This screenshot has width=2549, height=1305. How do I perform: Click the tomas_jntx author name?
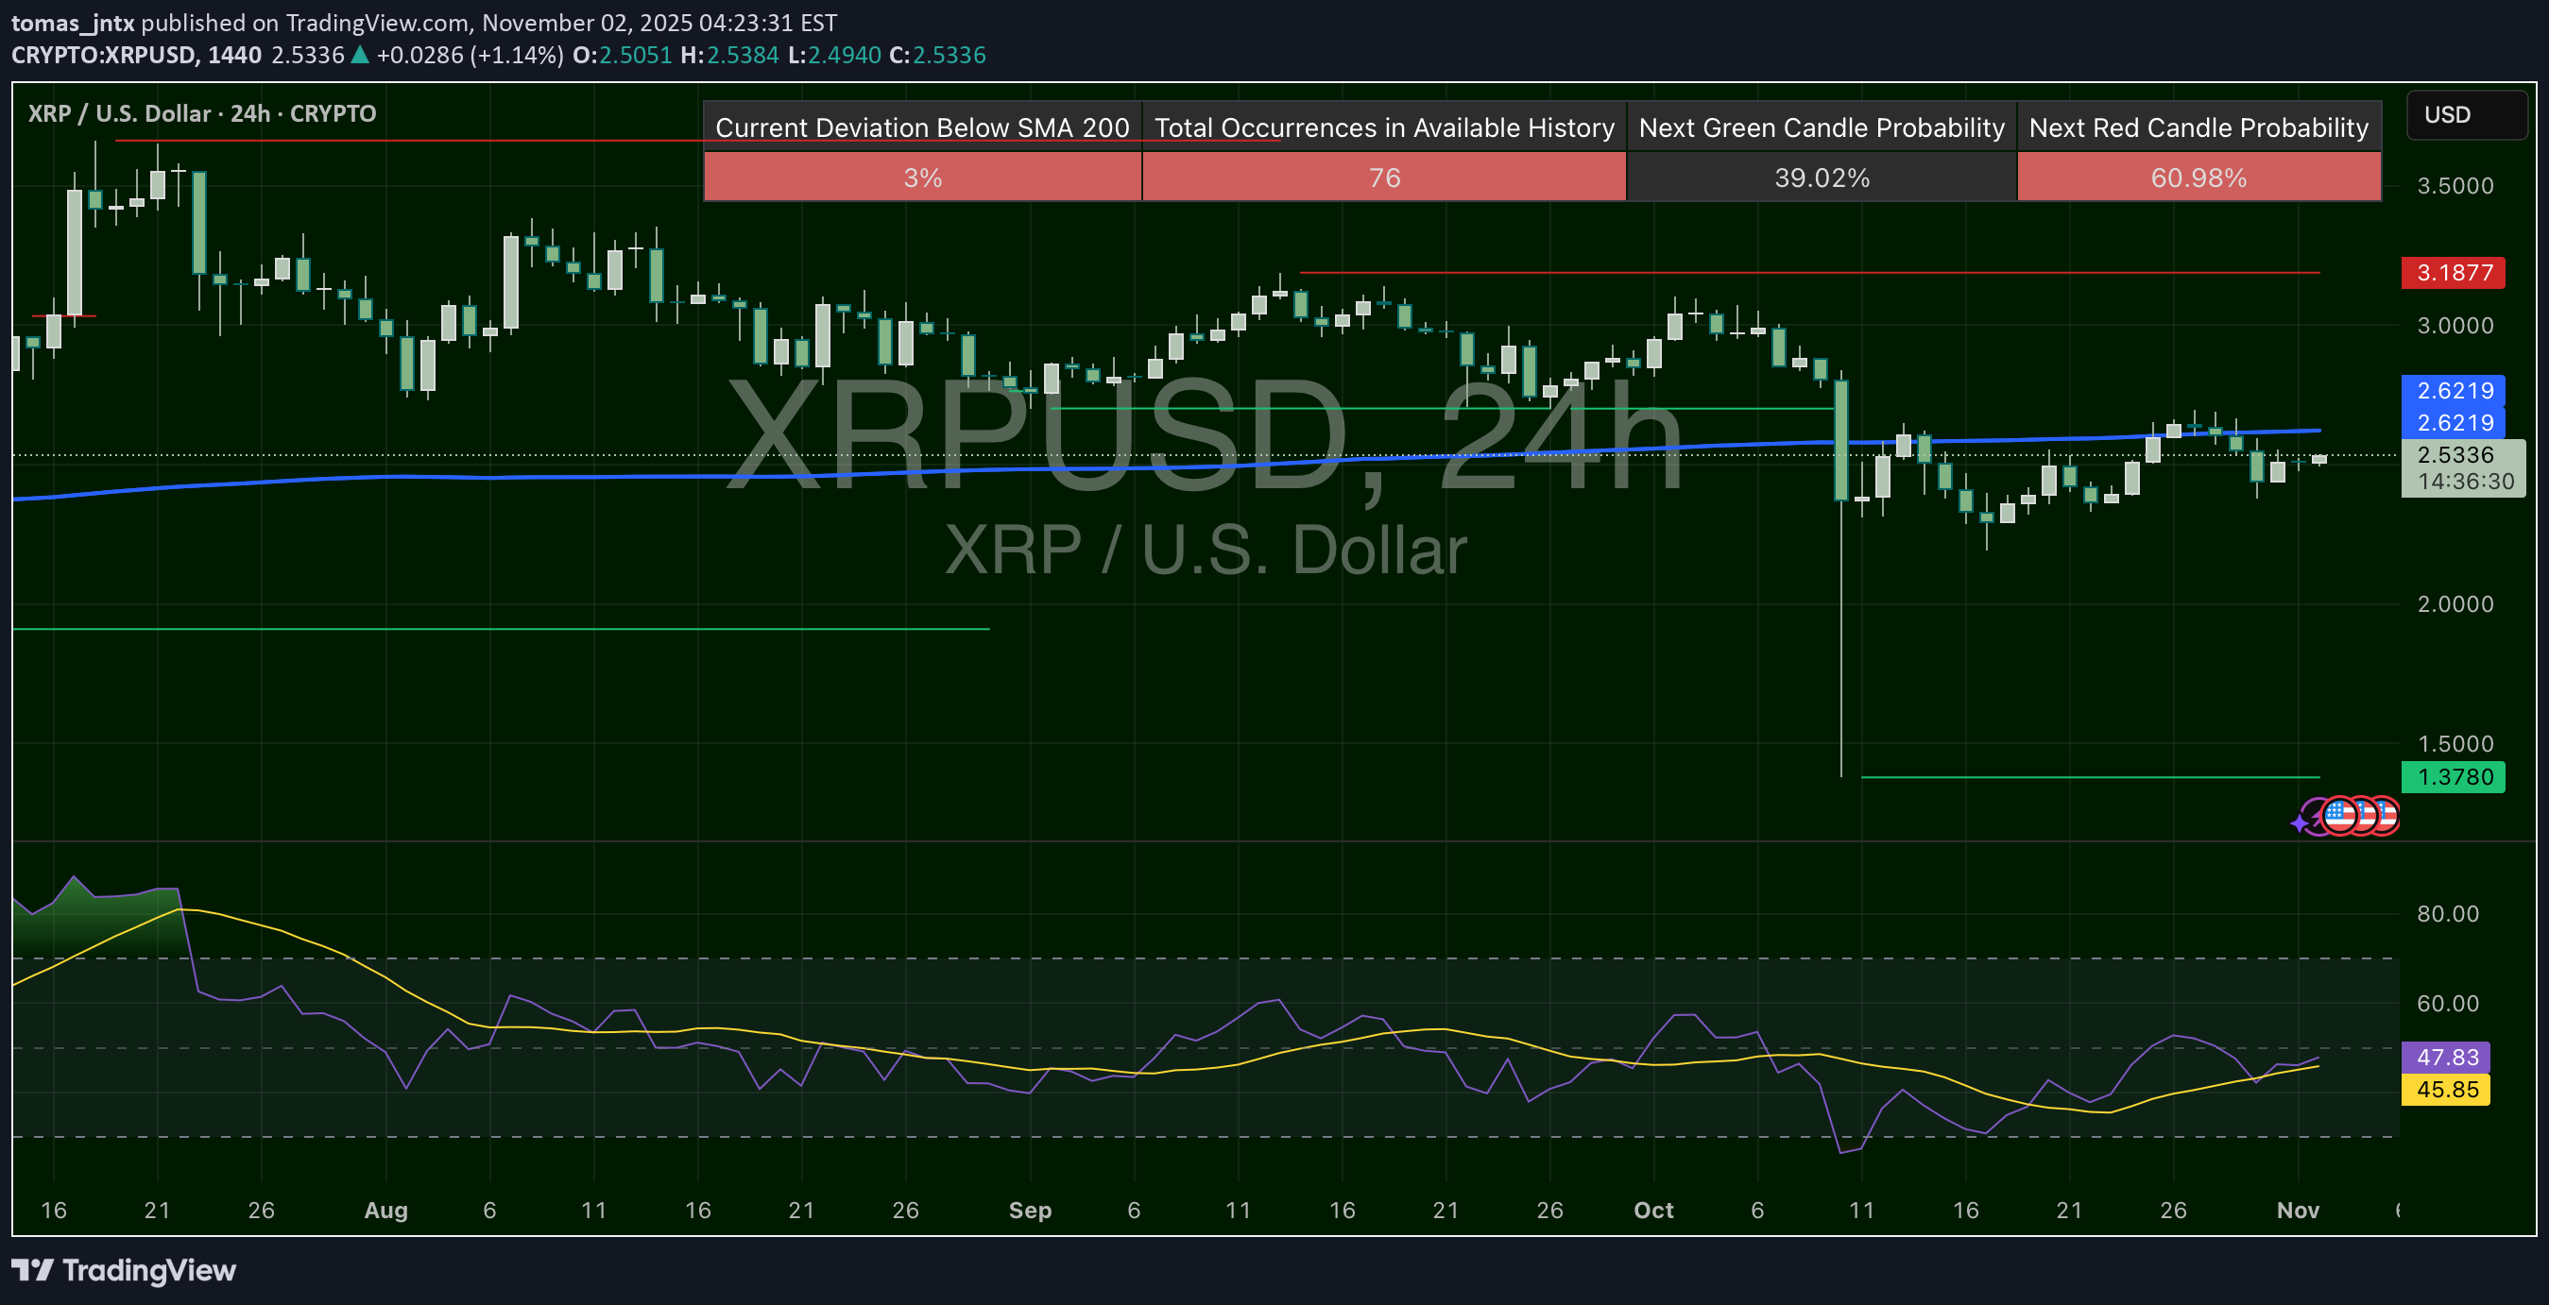point(72,23)
